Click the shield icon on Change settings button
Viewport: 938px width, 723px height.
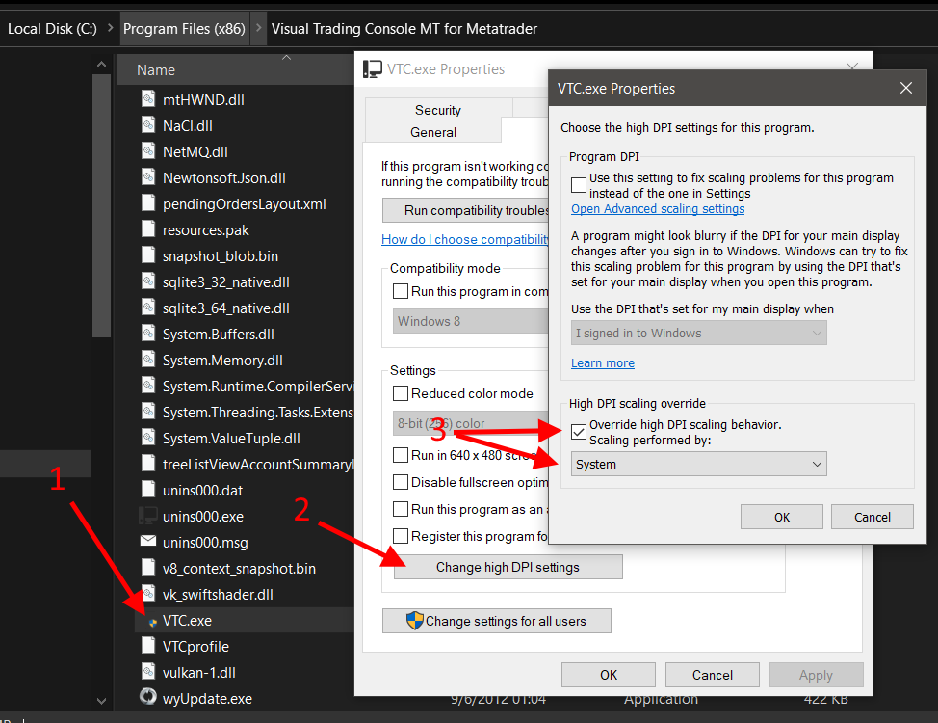click(414, 621)
